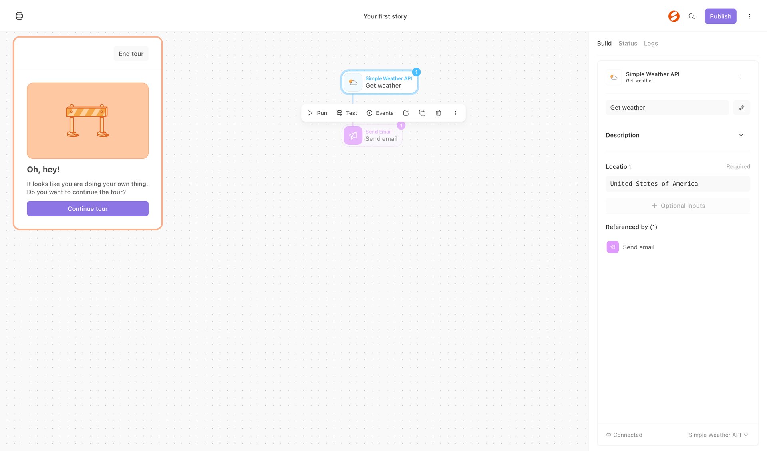
Task: Select the Simple Weather API node on the canvas
Action: coord(380,82)
